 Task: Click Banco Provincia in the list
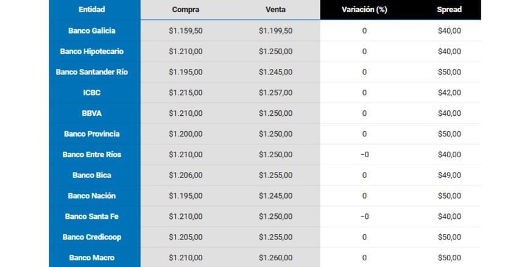(92, 134)
